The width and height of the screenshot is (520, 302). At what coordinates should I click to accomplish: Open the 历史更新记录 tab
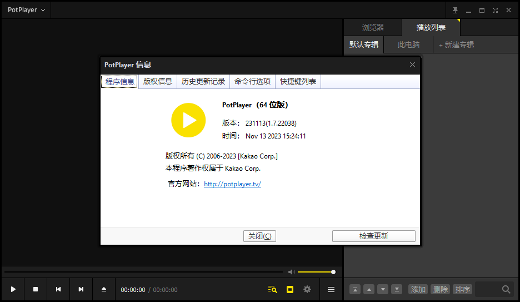(203, 82)
